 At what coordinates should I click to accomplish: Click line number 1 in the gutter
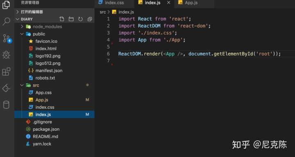(x=108, y=19)
